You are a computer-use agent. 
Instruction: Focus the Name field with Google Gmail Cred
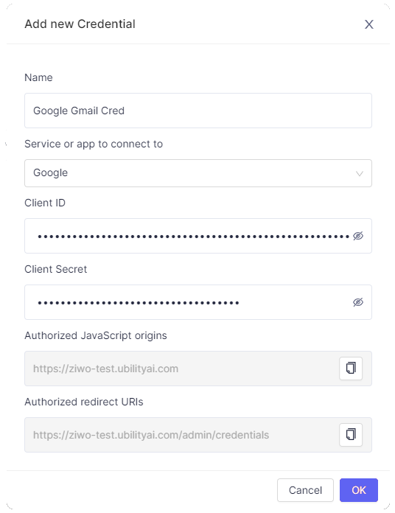click(x=198, y=111)
